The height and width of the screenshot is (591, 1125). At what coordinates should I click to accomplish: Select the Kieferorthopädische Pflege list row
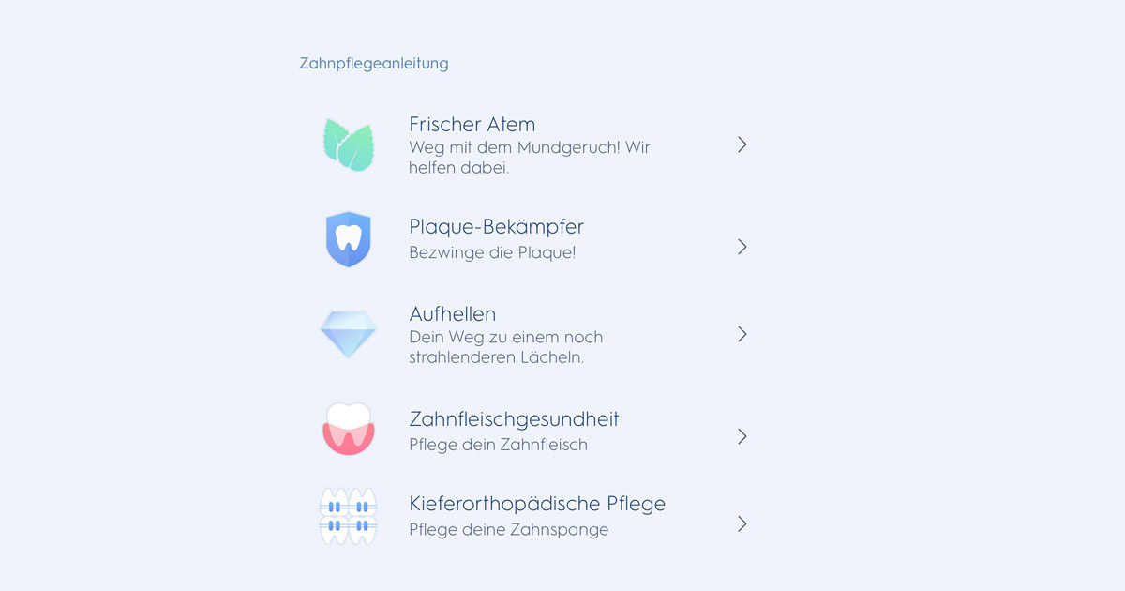(x=536, y=503)
